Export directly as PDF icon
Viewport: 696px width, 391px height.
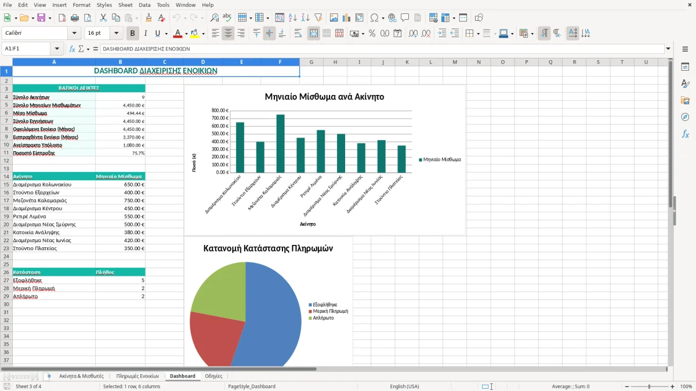coord(62,18)
